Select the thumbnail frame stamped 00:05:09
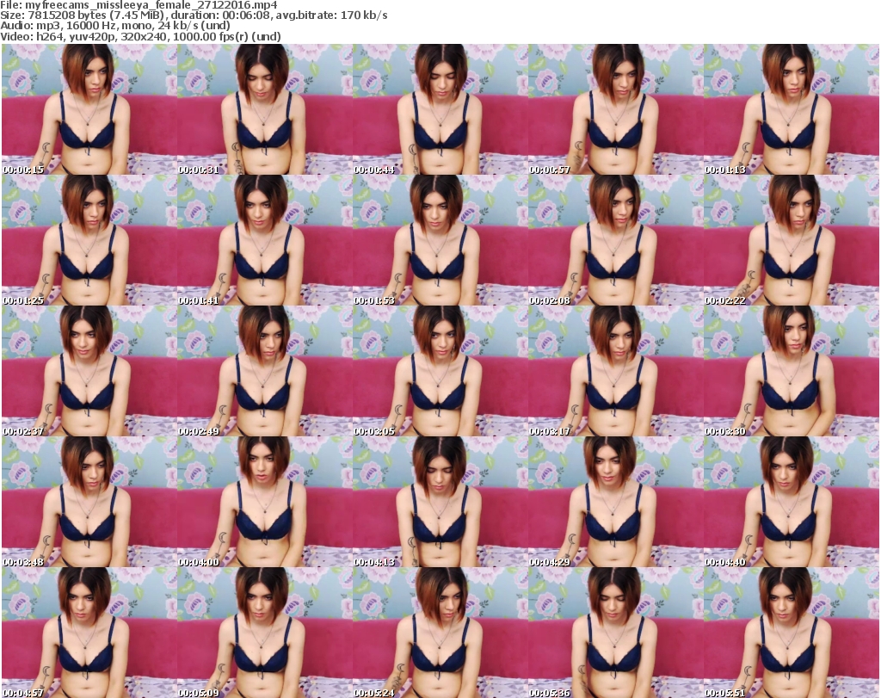The image size is (881, 698). 265,633
